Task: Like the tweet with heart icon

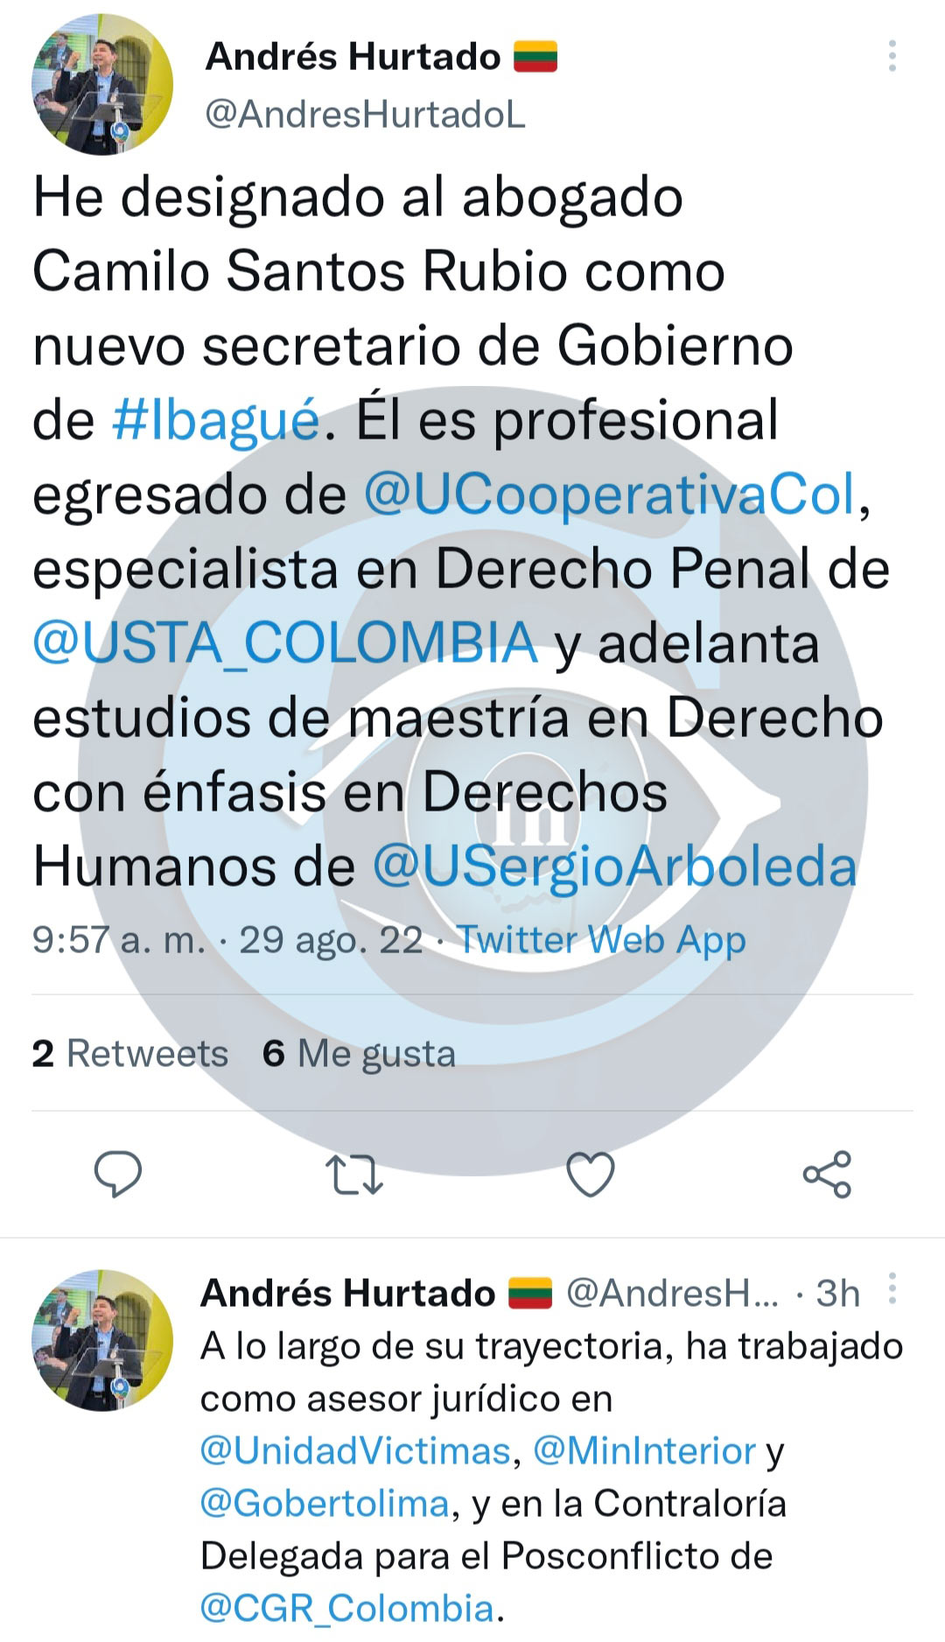Action: point(591,1175)
